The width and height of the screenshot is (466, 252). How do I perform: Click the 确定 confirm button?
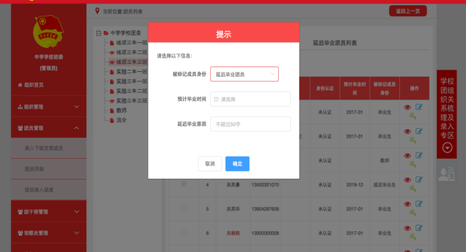[x=237, y=164]
